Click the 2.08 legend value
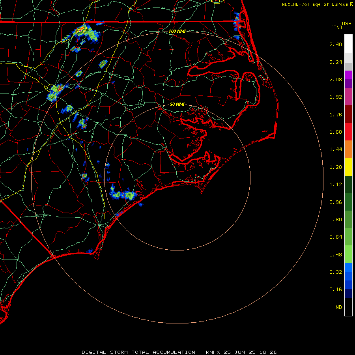The width and height of the screenshot is (355, 355). [x=336, y=79]
